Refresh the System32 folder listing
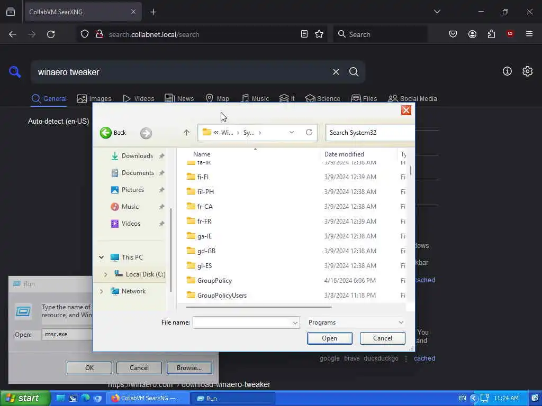 point(309,132)
